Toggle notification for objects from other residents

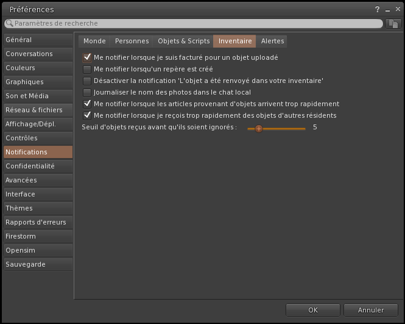click(87, 115)
